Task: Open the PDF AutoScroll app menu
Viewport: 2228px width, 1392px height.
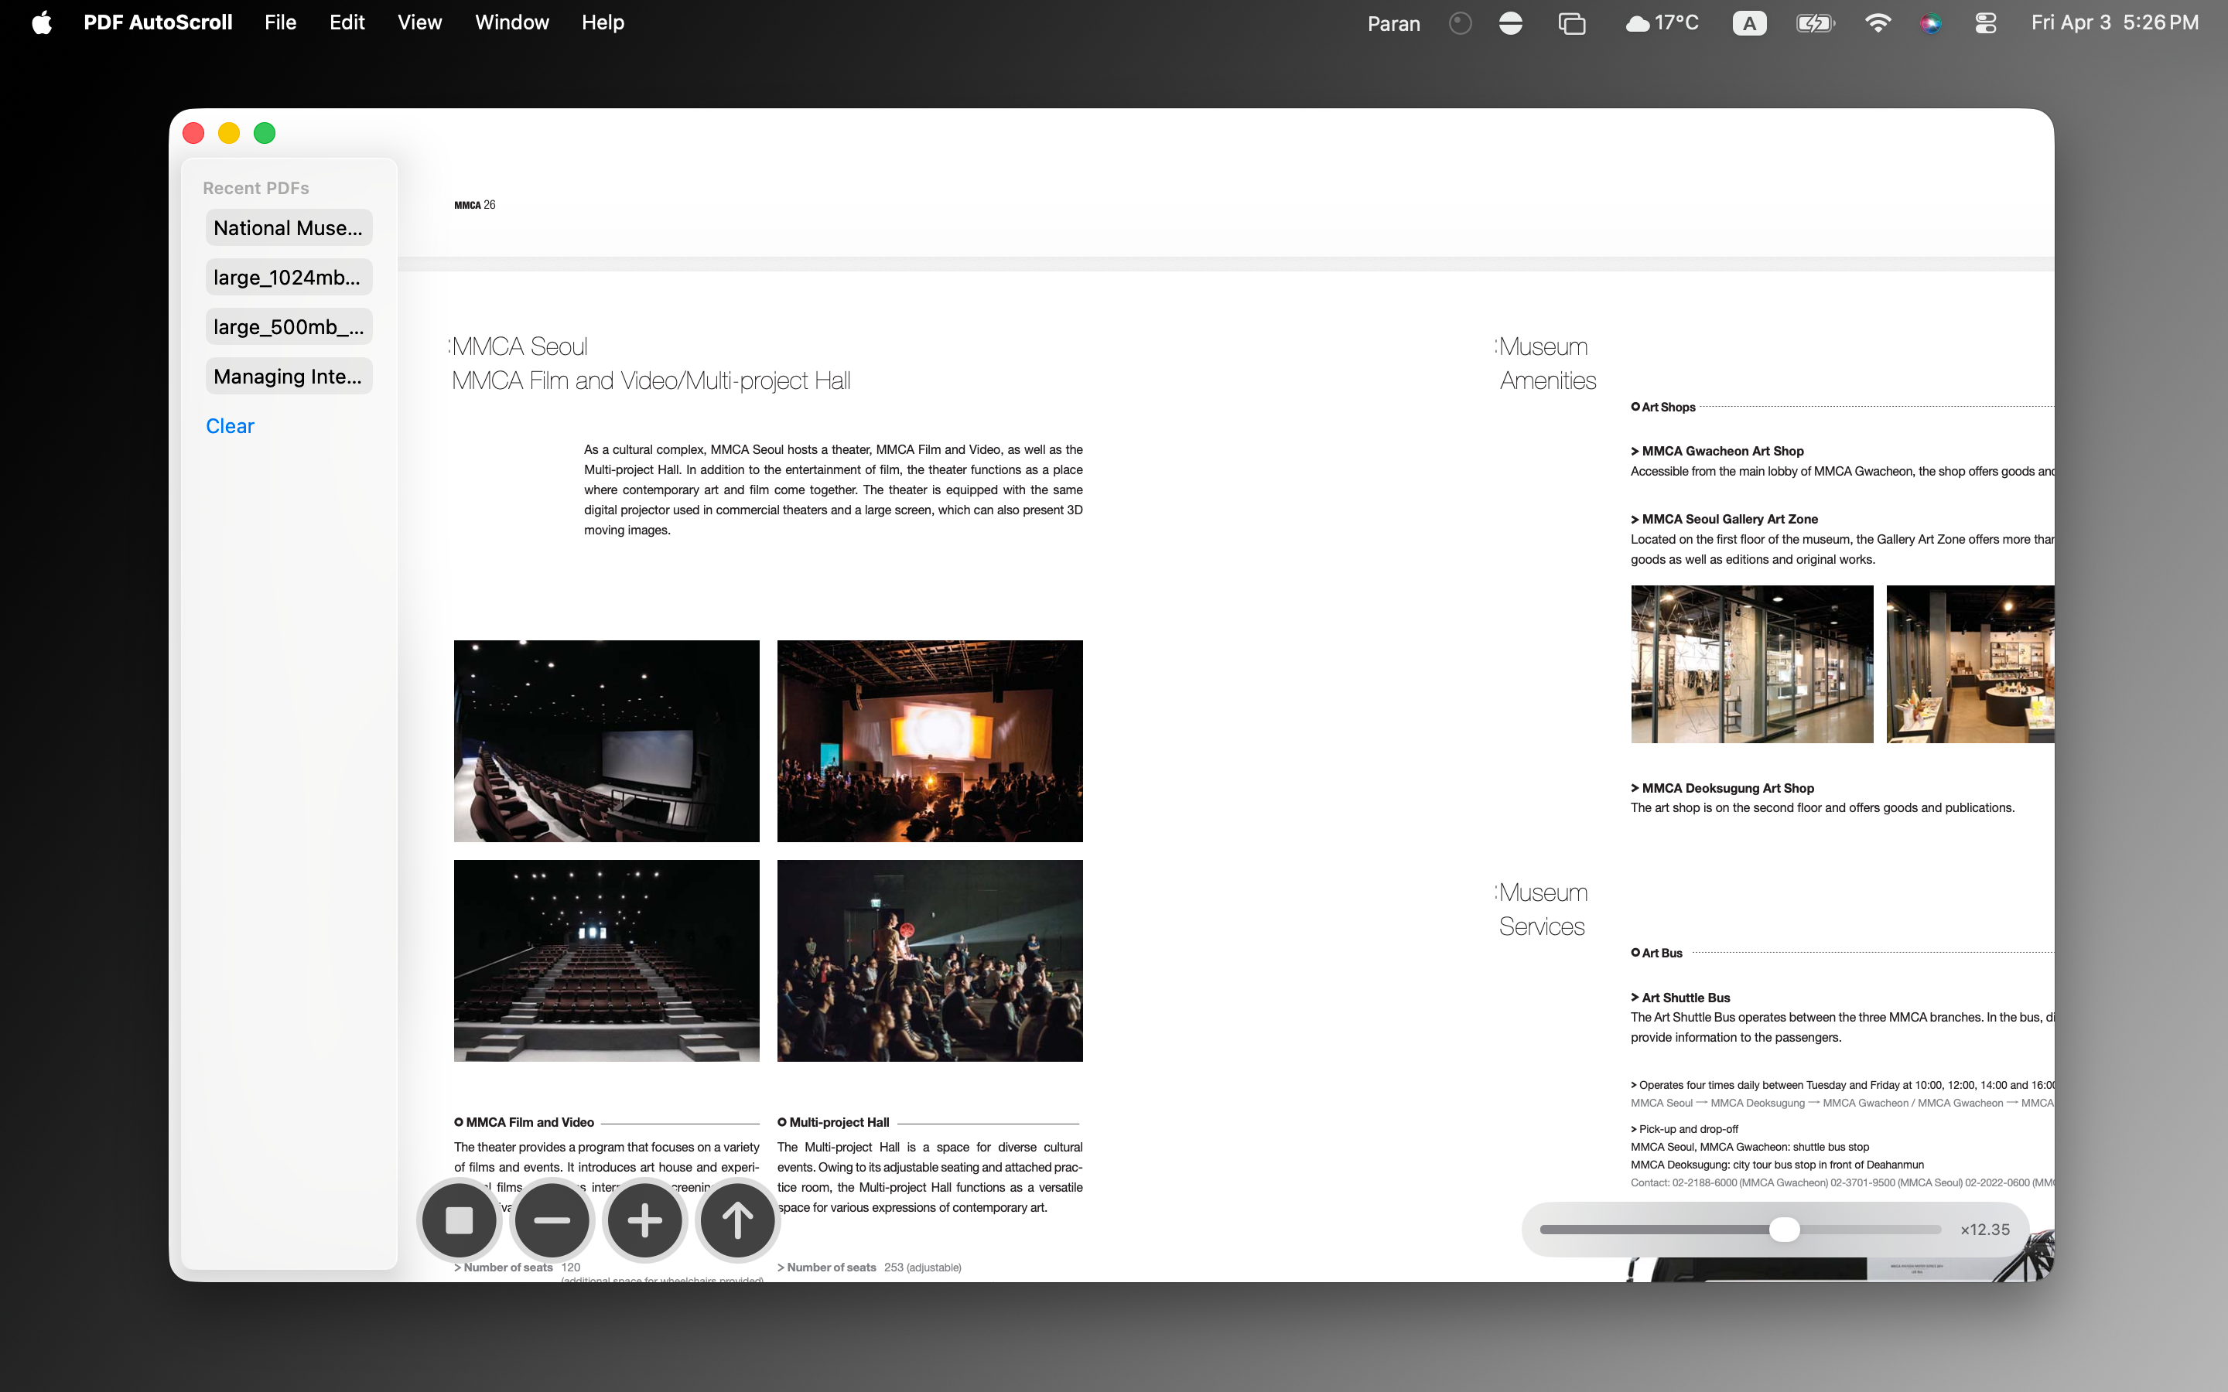Action: (x=158, y=22)
